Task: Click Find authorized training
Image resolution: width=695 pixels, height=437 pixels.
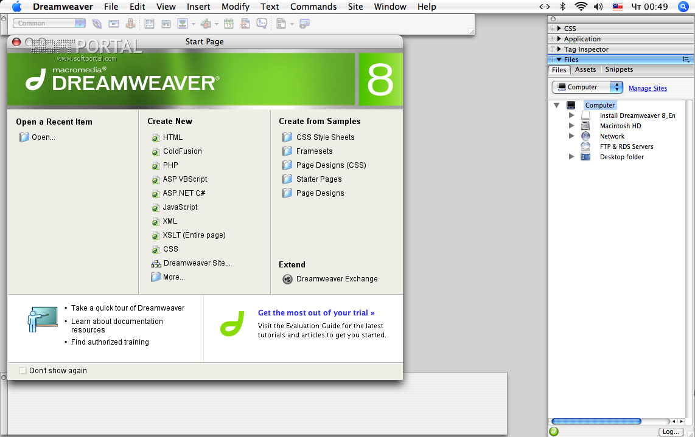Action: (x=110, y=342)
